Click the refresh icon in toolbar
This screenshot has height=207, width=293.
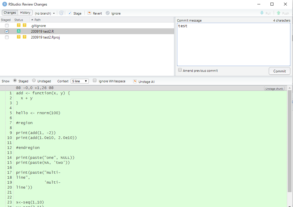point(61,13)
